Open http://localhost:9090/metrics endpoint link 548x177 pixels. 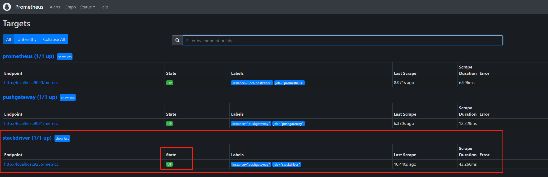tap(31, 83)
